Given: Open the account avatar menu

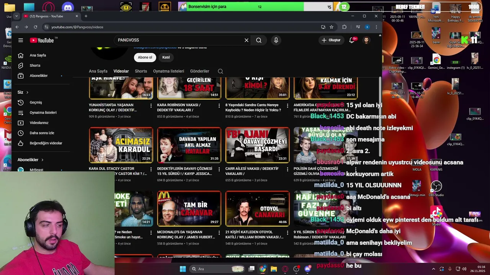Looking at the screenshot, I should [x=366, y=40].
